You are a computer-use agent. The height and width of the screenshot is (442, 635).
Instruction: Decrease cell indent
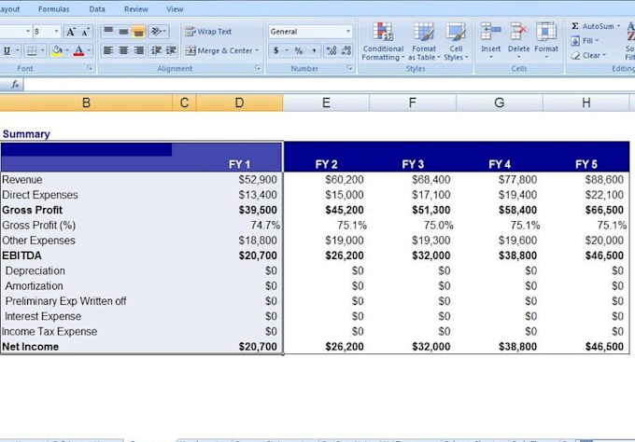[x=156, y=50]
